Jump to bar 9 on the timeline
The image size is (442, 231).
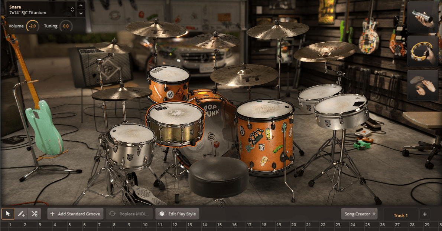pyautogui.click(x=129, y=225)
